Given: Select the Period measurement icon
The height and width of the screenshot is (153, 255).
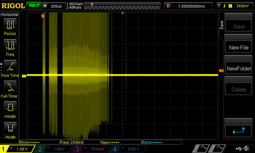Looking at the screenshot, I should coord(10,25).
